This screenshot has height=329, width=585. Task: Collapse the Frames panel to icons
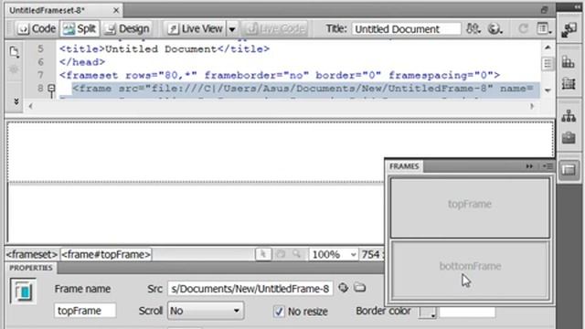(529, 166)
